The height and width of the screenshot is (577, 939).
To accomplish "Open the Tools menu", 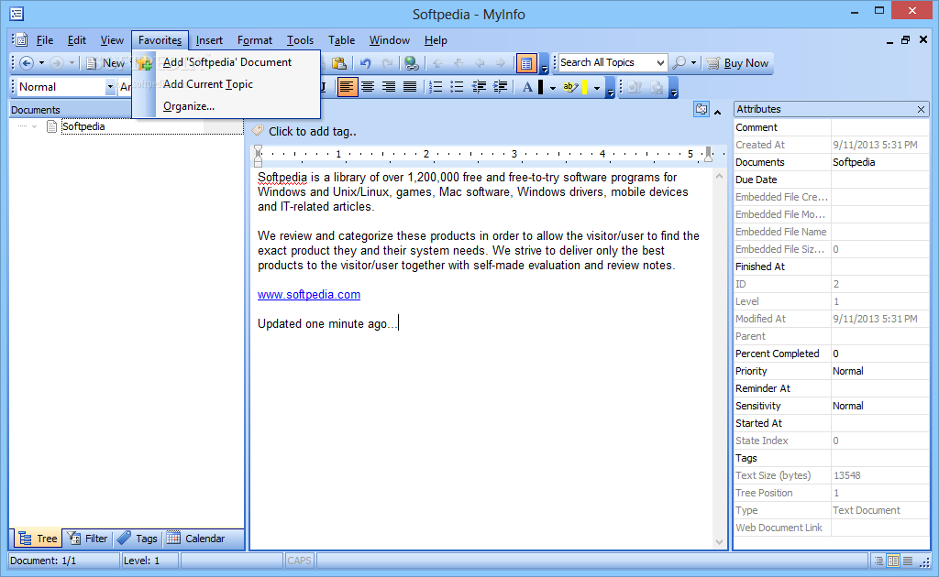I will (x=300, y=40).
